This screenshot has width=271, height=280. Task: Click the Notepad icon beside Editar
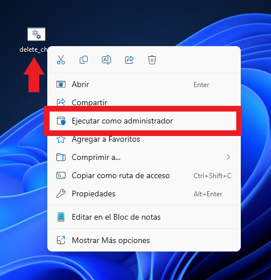click(x=61, y=217)
